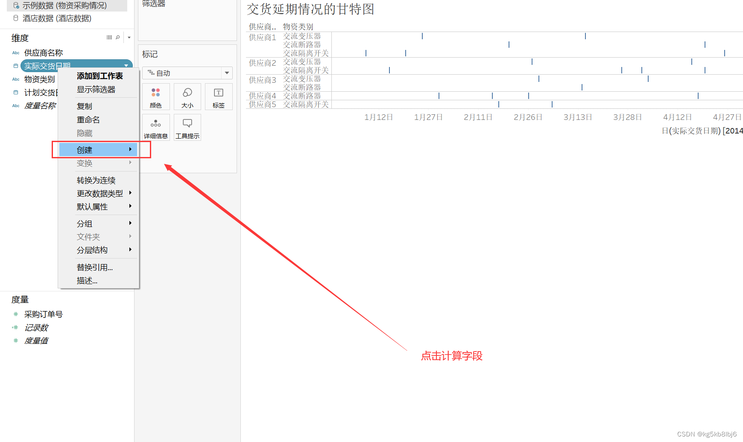This screenshot has width=743, height=442.
Task: Choose 转换为连续 in the context menu
Action: (x=96, y=180)
